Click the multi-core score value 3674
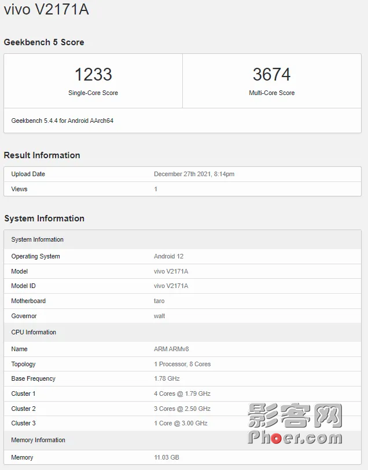 pos(272,74)
